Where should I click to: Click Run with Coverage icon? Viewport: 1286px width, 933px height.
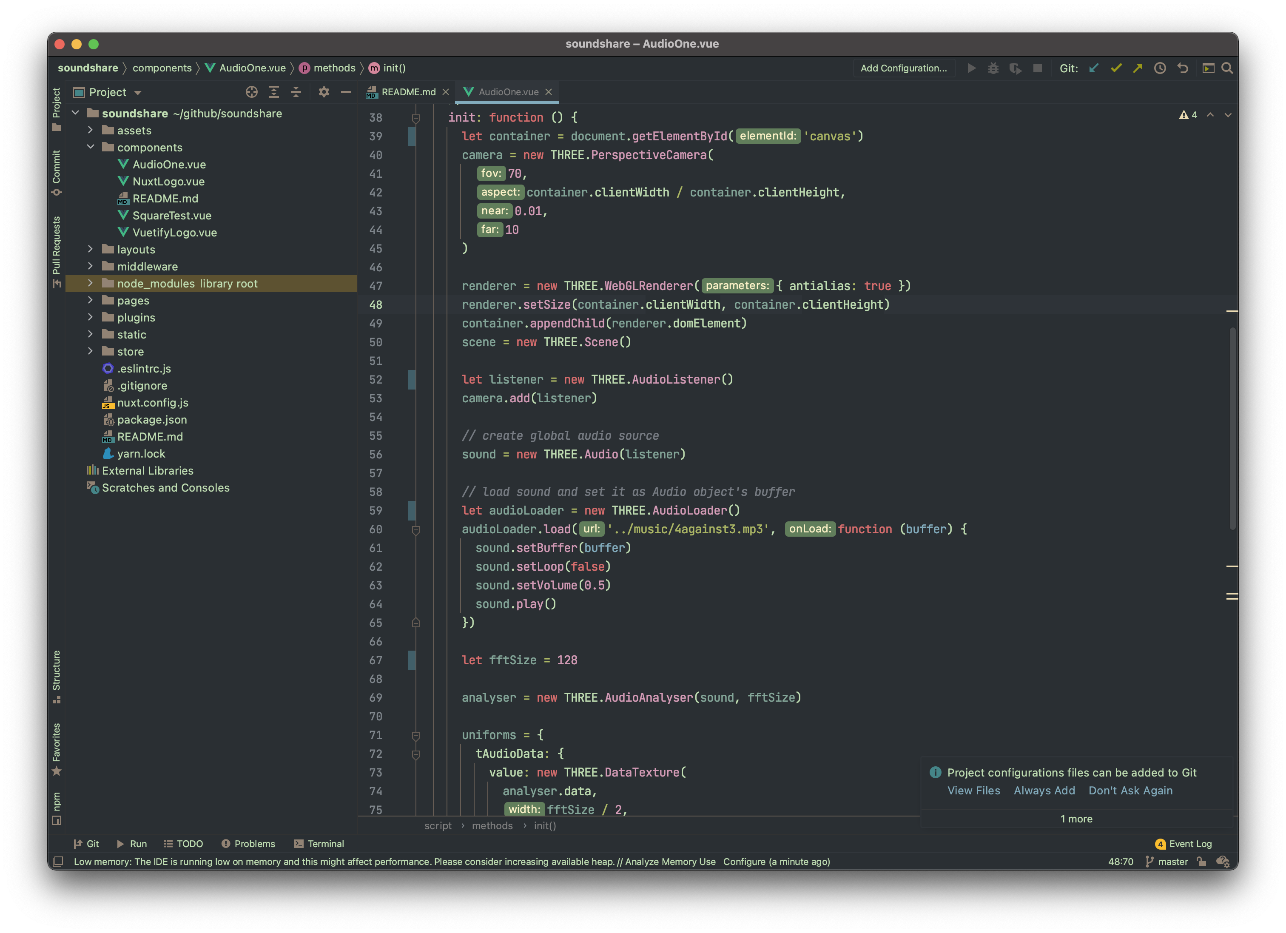click(x=1016, y=68)
